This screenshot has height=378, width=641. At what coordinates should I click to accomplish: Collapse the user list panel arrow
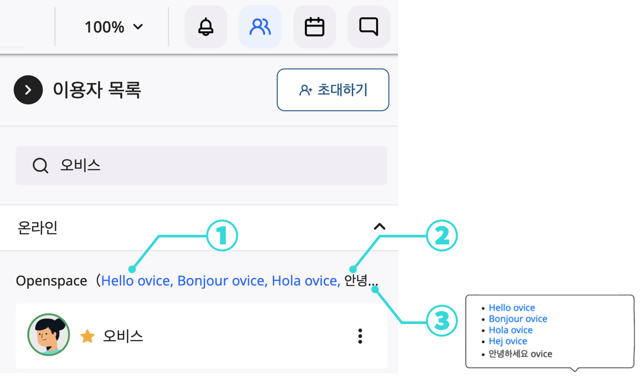coord(28,90)
